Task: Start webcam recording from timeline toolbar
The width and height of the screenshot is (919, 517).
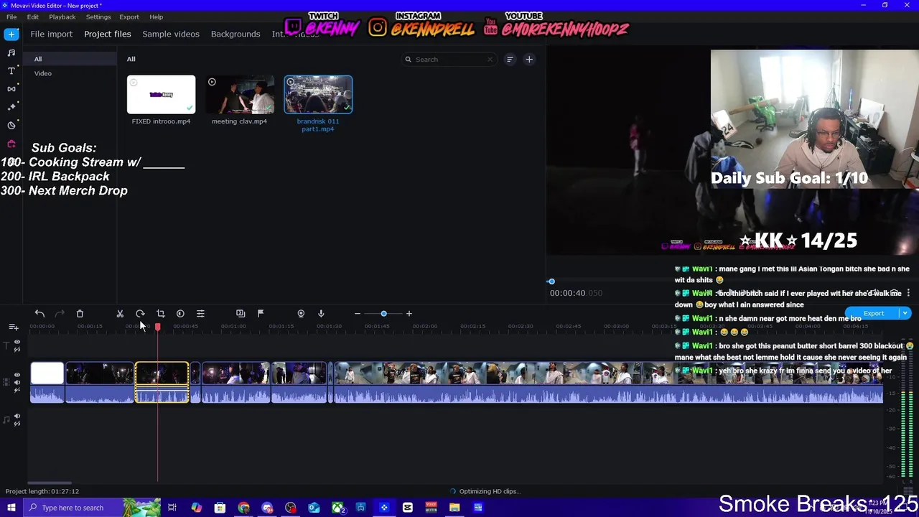Action: tap(301, 314)
